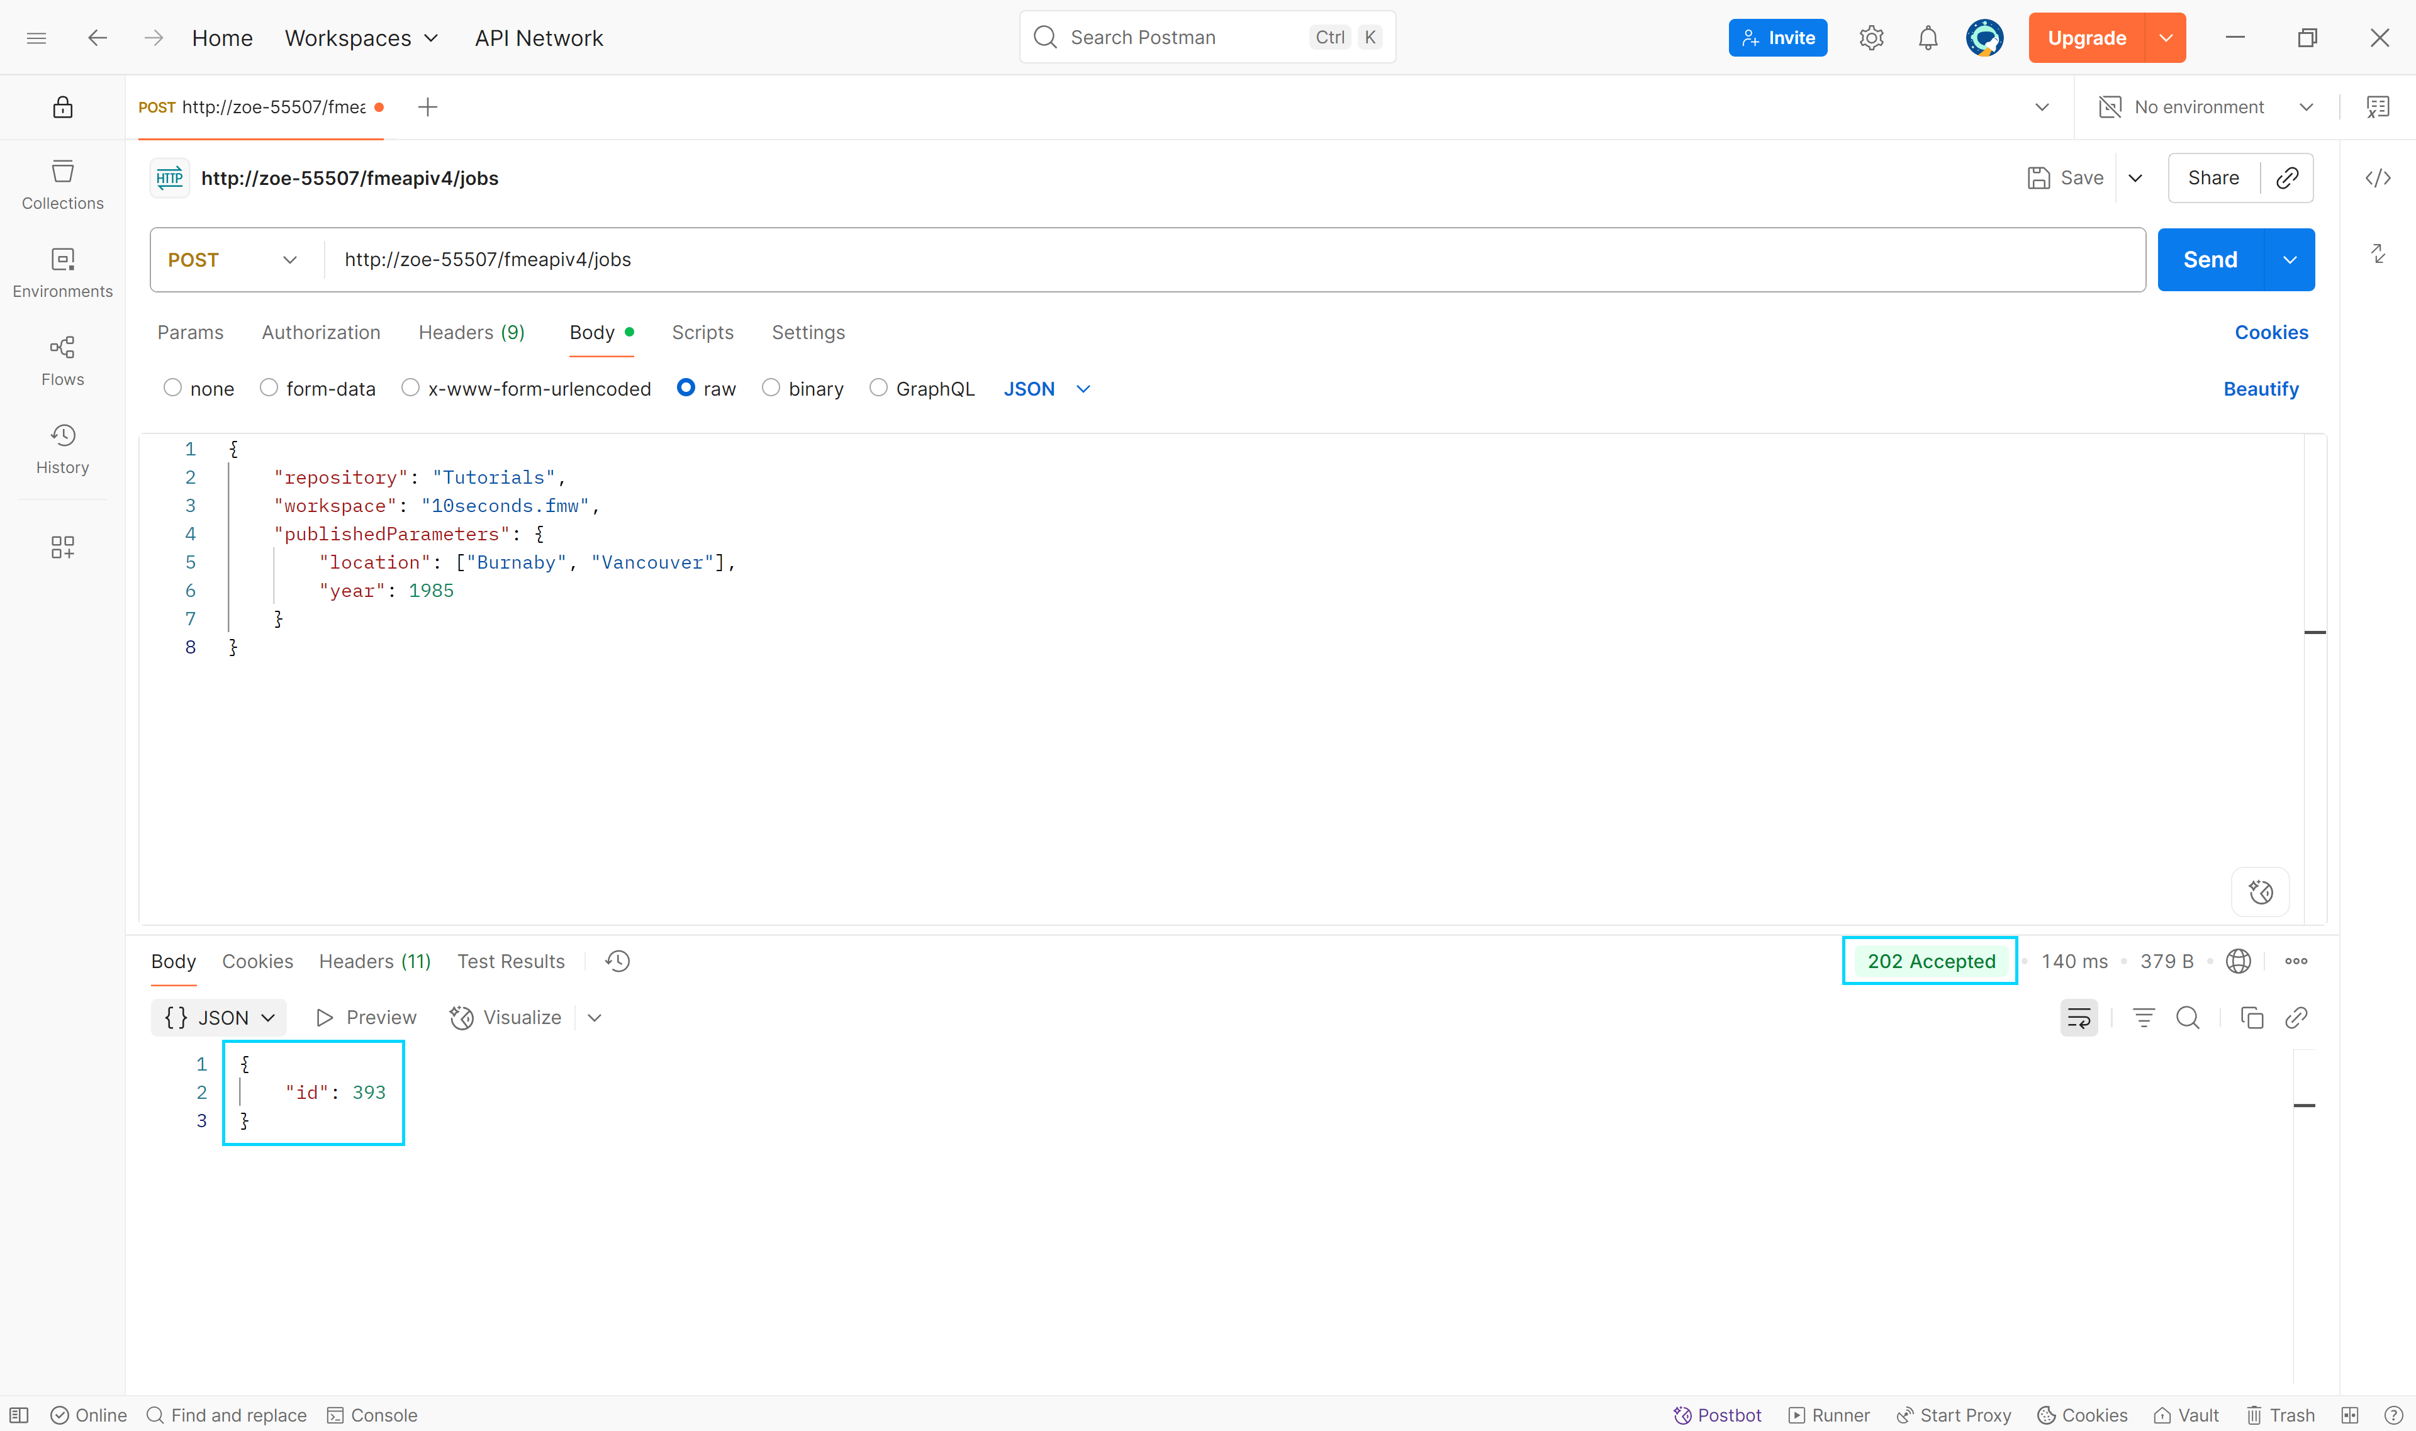Open the POST method selector
Viewport: 2416px width, 1431px height.
coord(232,259)
